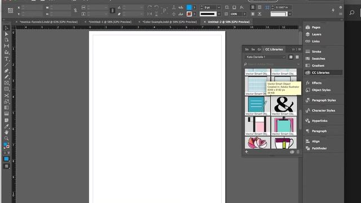Image resolution: width=361 pixels, height=203 pixels.
Task: Open the Paragraph Styles panel
Action: click(324, 100)
